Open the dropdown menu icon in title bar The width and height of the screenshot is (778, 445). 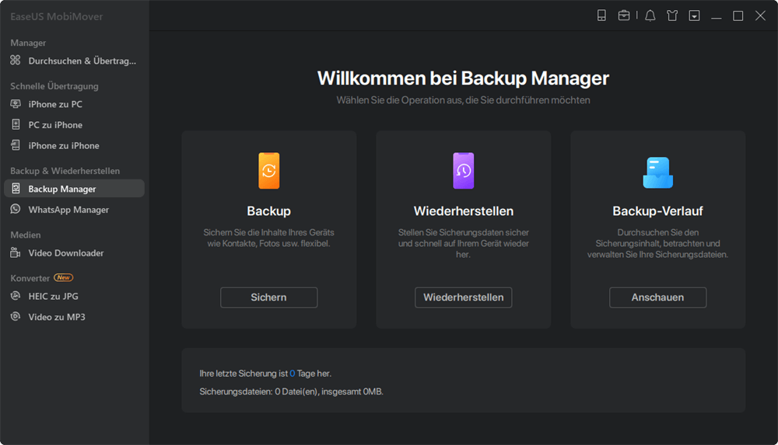click(x=694, y=16)
